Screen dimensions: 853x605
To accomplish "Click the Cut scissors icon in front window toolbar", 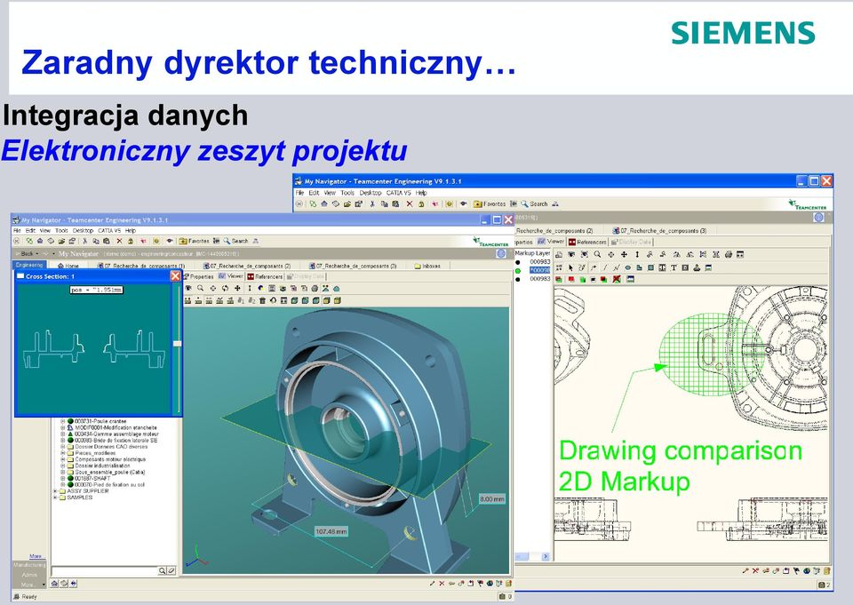I will (85, 241).
